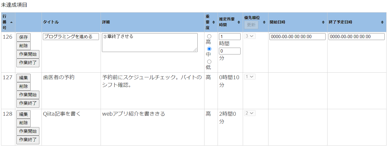Viewport: 389px width, 147px height.
Task: Focus the hours input in row 126
Action: pos(230,36)
